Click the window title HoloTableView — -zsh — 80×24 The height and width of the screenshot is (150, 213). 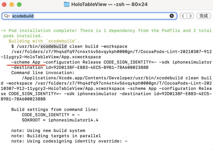(x=109, y=4)
